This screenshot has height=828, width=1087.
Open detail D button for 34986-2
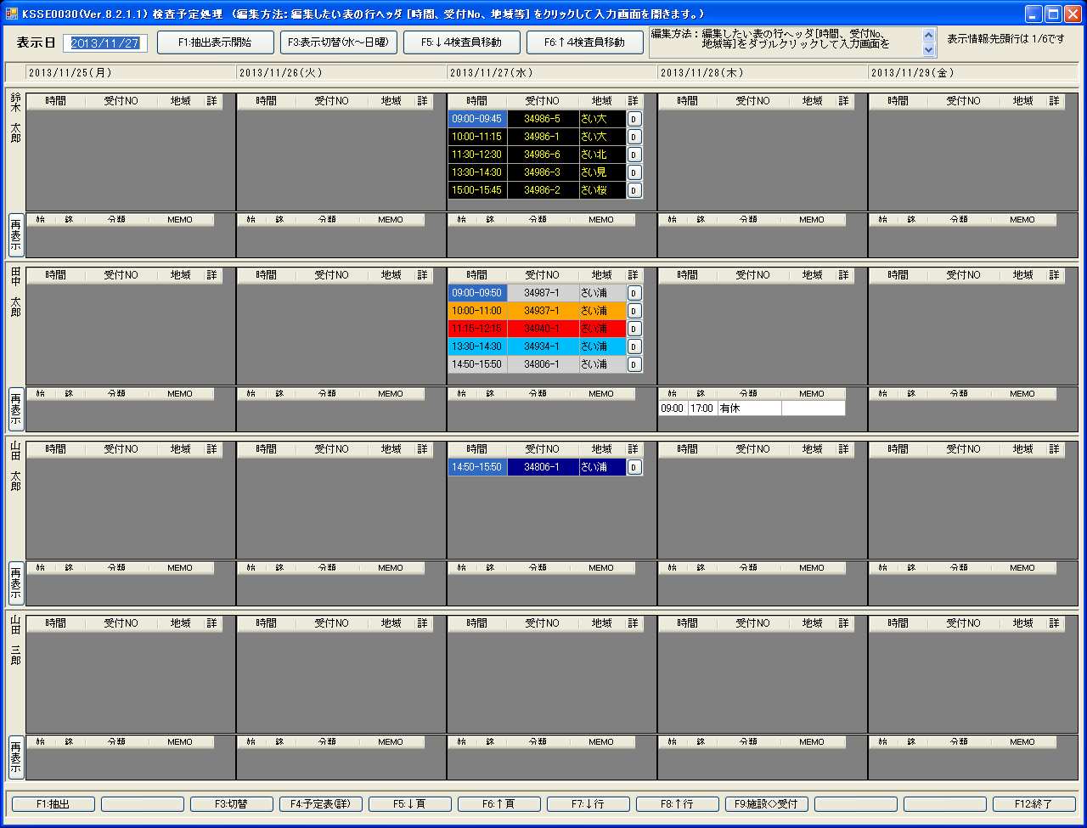click(634, 190)
